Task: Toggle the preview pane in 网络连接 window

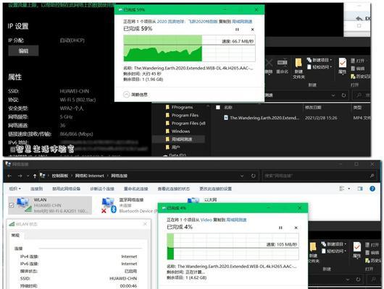Action: pos(360,189)
